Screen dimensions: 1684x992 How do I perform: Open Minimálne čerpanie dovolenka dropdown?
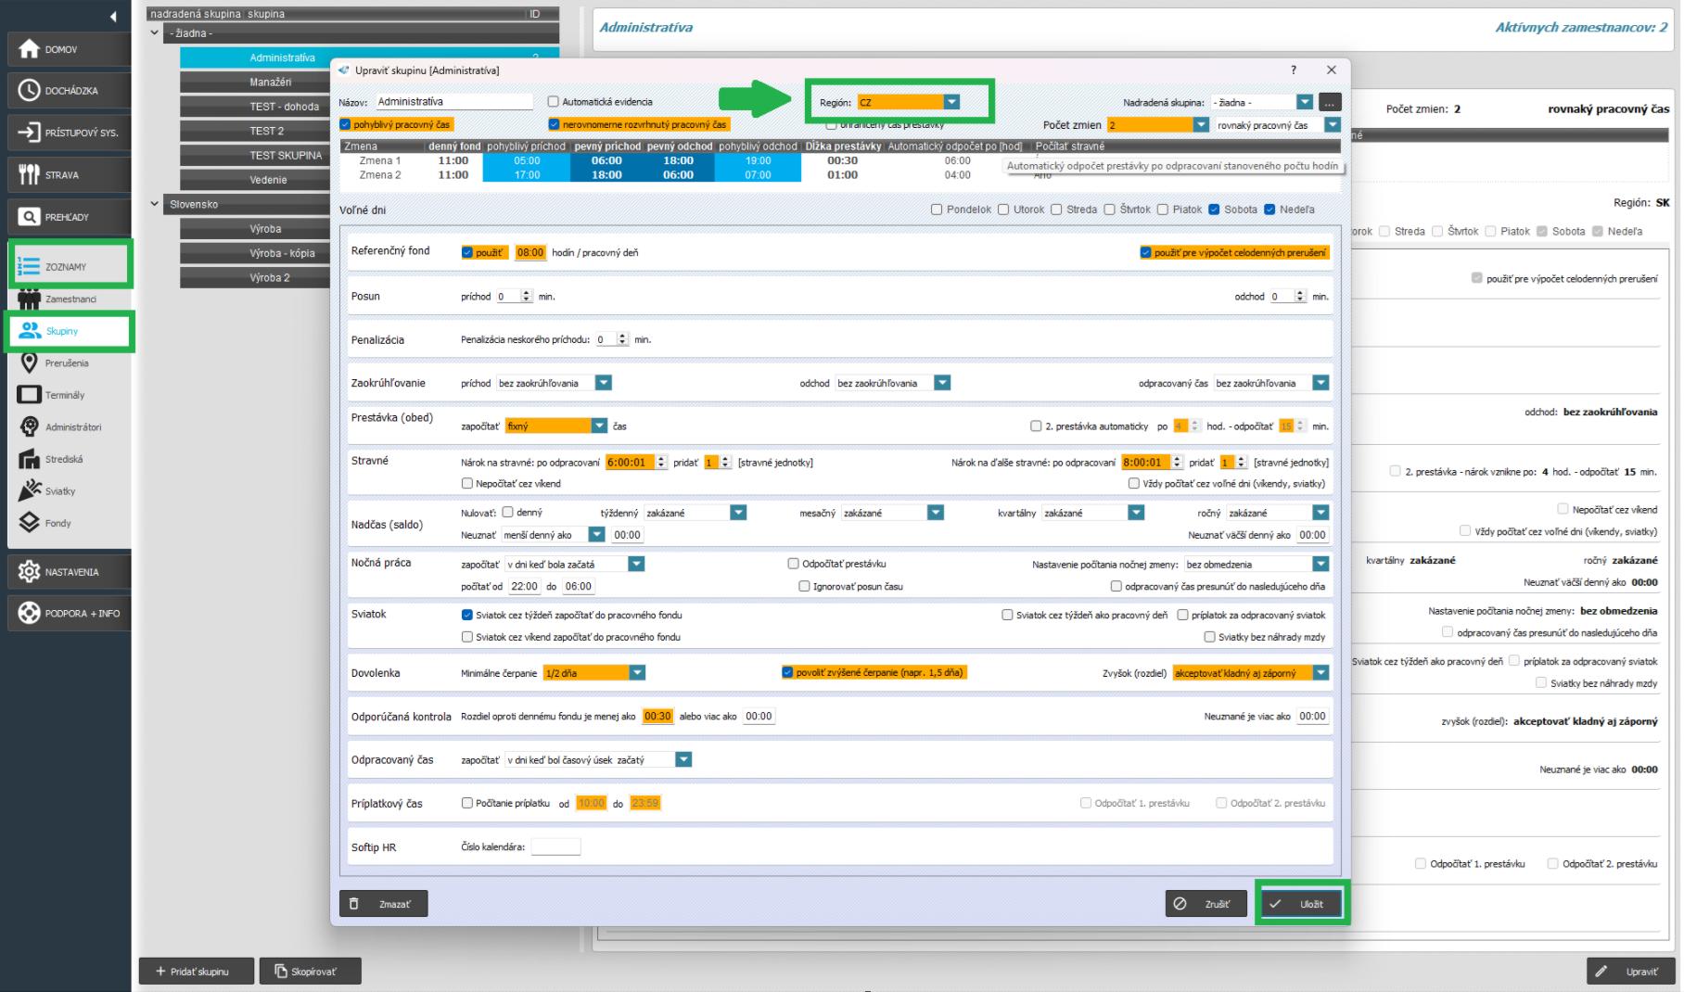637,673
